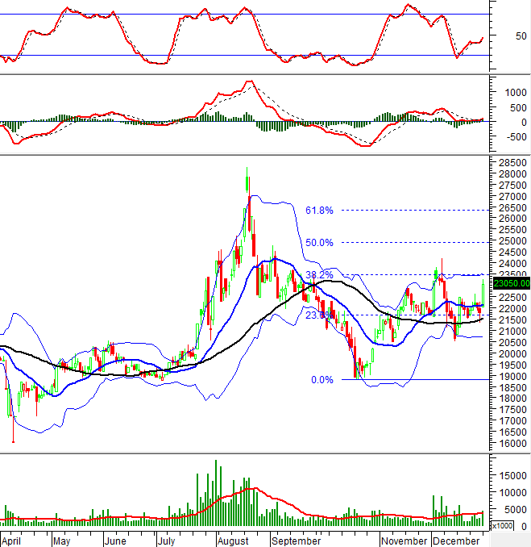The image size is (531, 547).
Task: Click the 61.8% Fibonacci retracement label
Action: [319, 211]
